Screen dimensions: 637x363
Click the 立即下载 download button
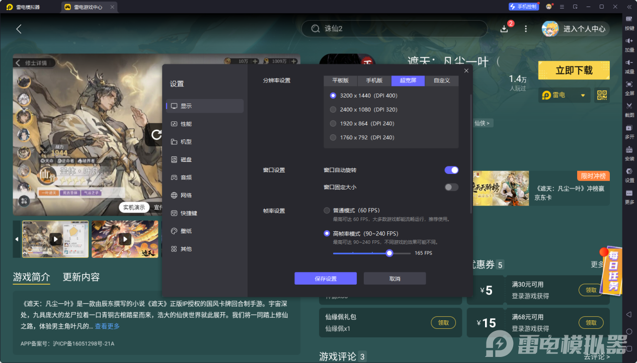click(574, 70)
